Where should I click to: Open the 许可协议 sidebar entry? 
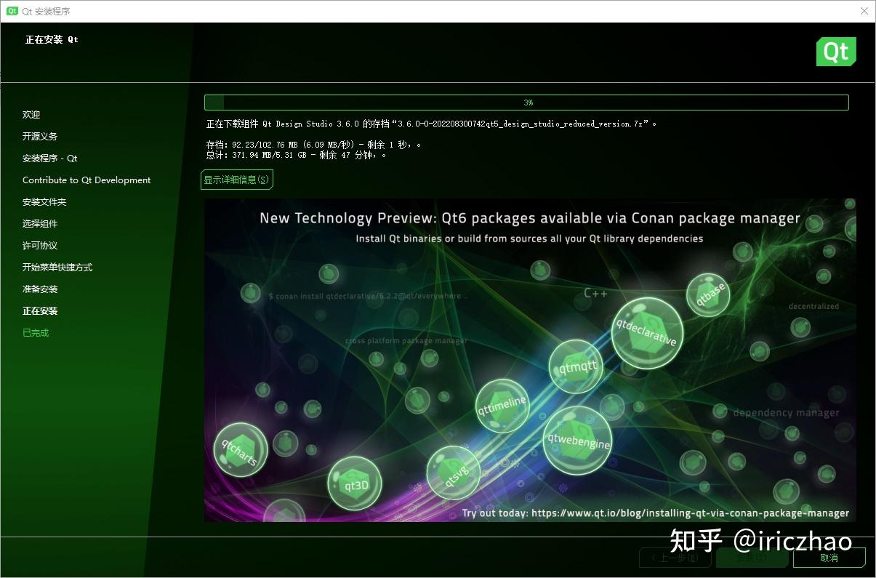tap(40, 245)
